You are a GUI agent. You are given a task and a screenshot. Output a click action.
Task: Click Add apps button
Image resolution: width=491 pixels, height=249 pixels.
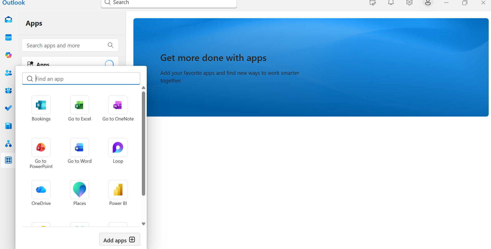coord(120,239)
